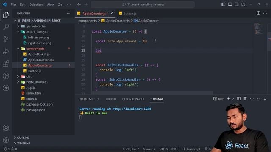Open the Explorer view in activity bar
This screenshot has height=152, width=271.
(6, 15)
